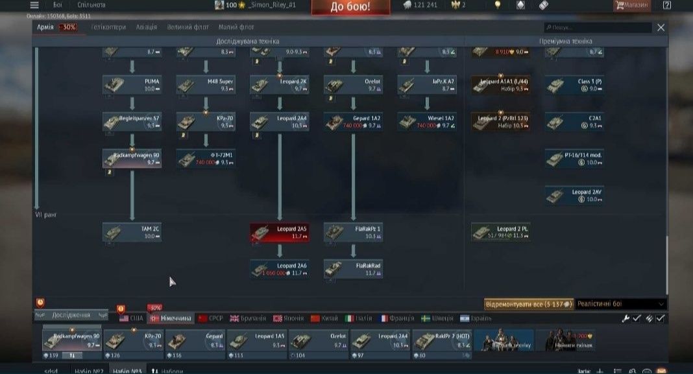Click the Дослідження research button

coord(71,315)
